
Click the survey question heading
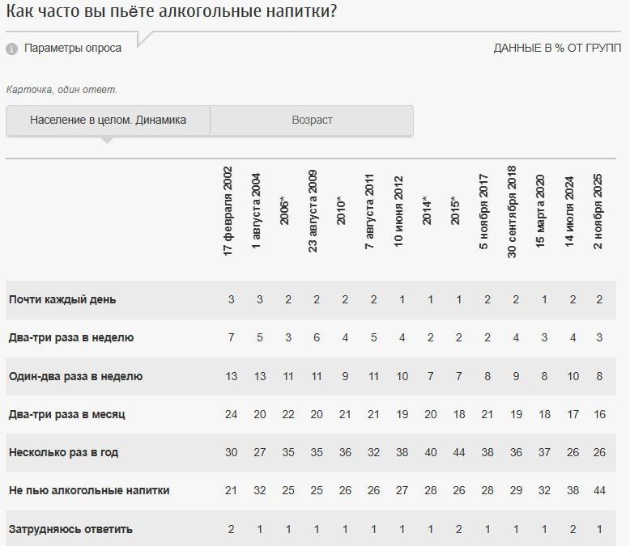tap(172, 13)
